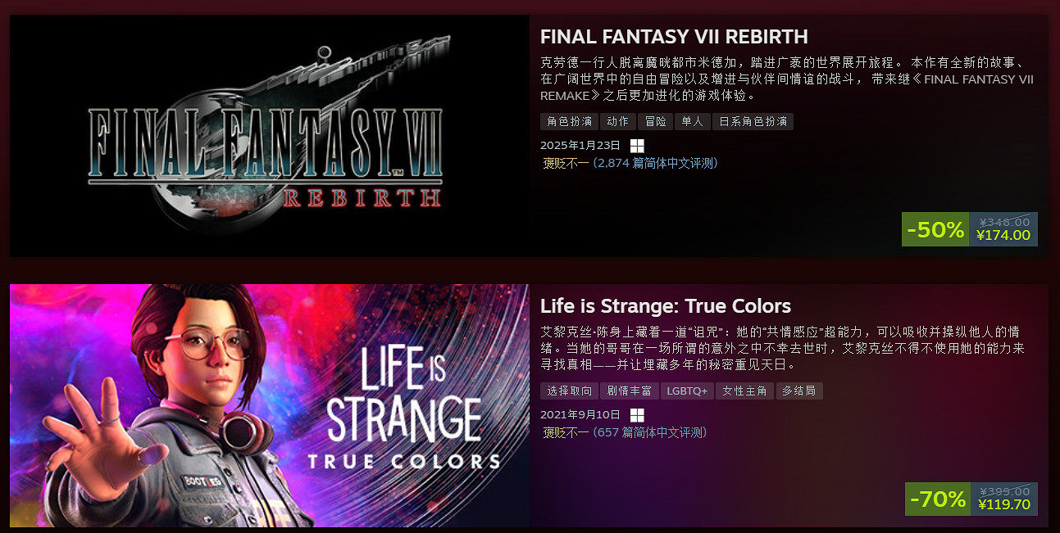Open the Final Fantasy VII Rebirth banner image
This screenshot has height=533, width=1060.
[270, 136]
